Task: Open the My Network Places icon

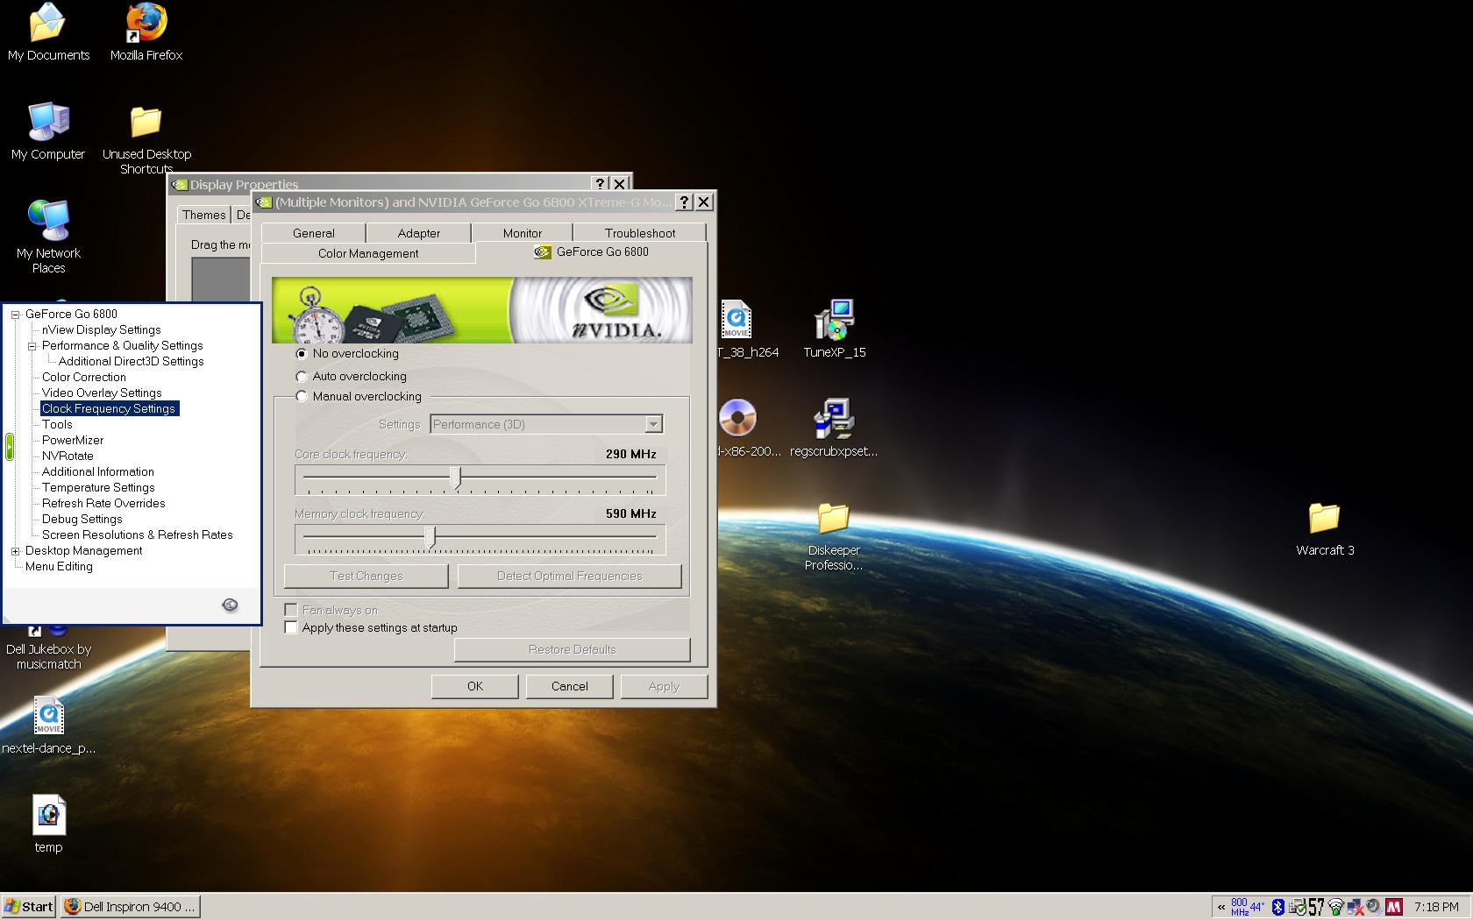Action: [x=48, y=237]
